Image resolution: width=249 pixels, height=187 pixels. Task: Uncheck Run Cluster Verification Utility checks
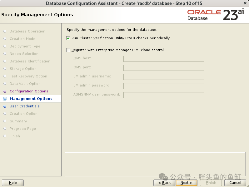pos(68,38)
